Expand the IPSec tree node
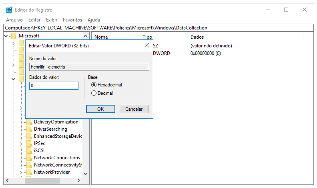 pos(21,143)
